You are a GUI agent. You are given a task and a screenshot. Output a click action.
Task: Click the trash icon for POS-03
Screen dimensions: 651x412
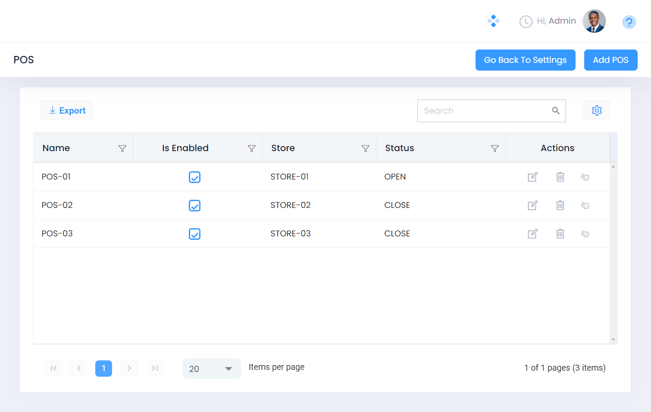(x=560, y=234)
